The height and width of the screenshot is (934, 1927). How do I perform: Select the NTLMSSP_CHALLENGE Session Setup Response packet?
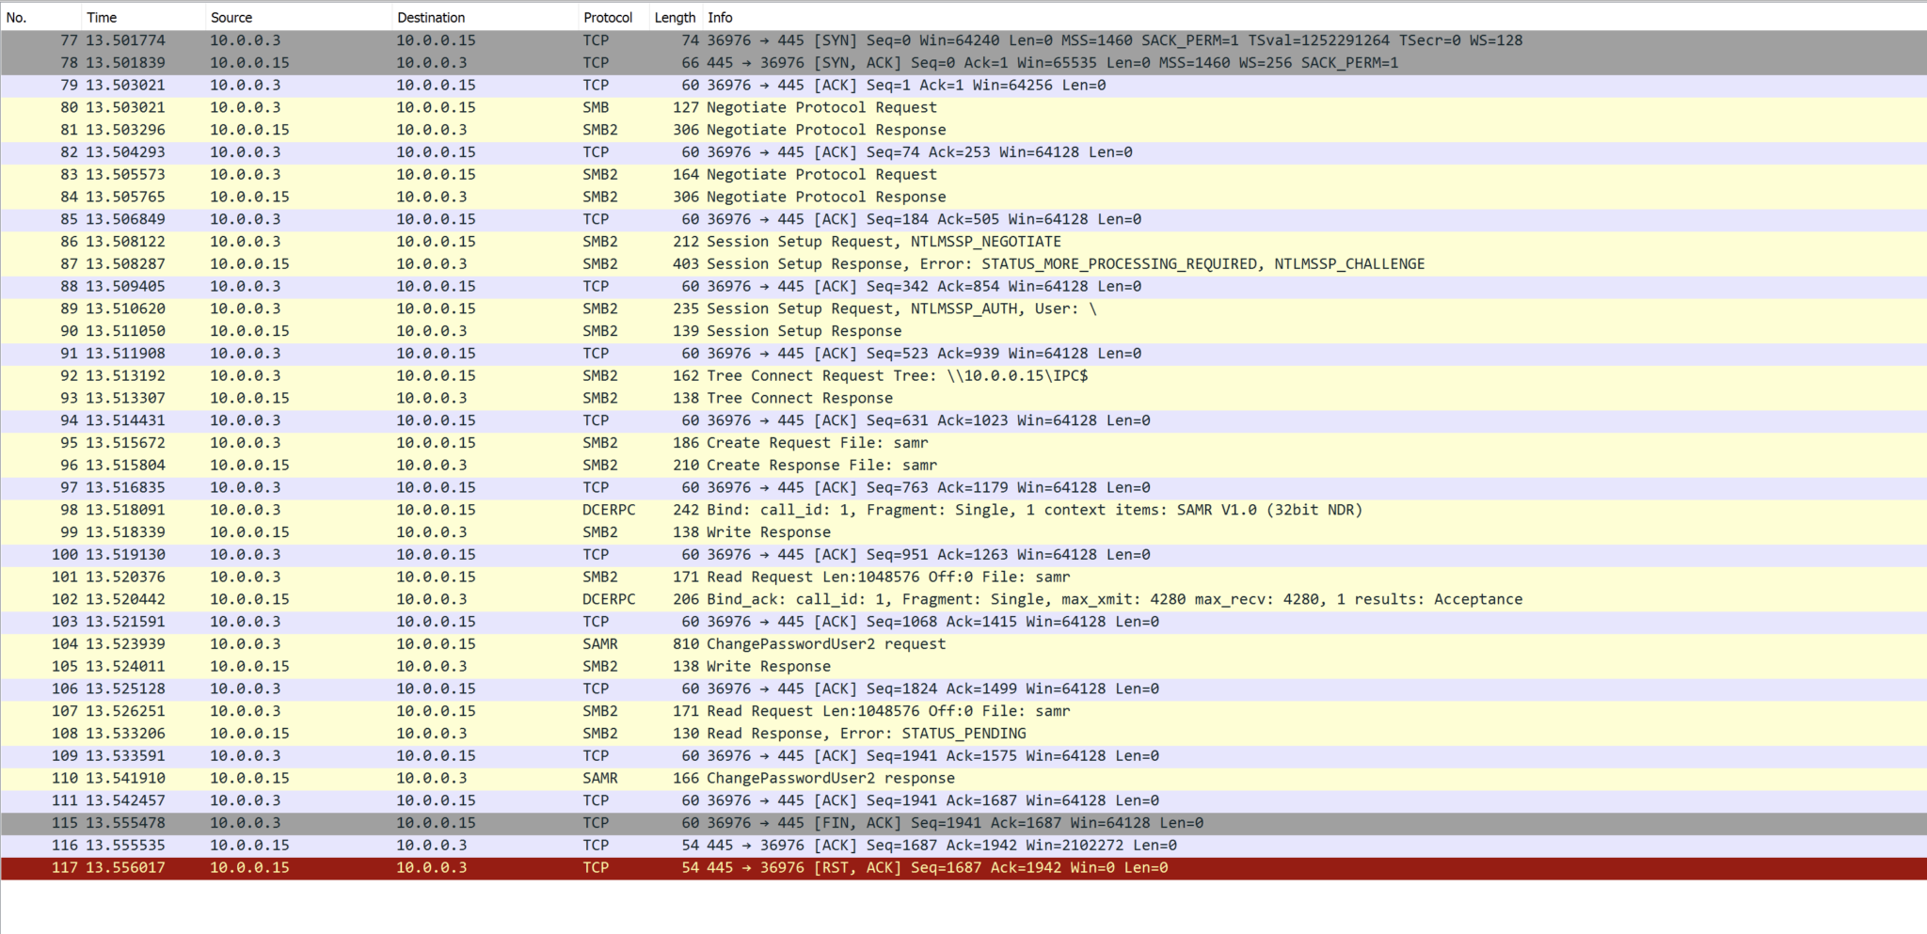point(565,263)
